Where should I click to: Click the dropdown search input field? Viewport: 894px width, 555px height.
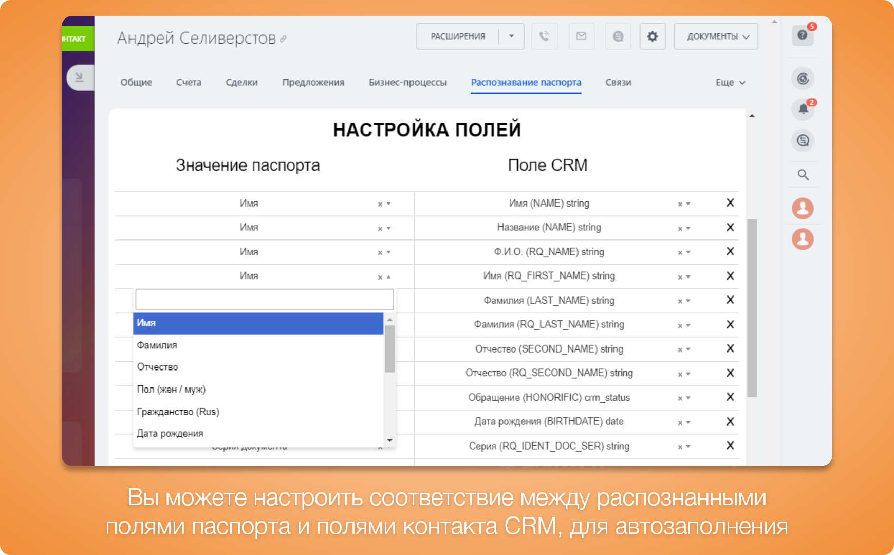point(264,299)
